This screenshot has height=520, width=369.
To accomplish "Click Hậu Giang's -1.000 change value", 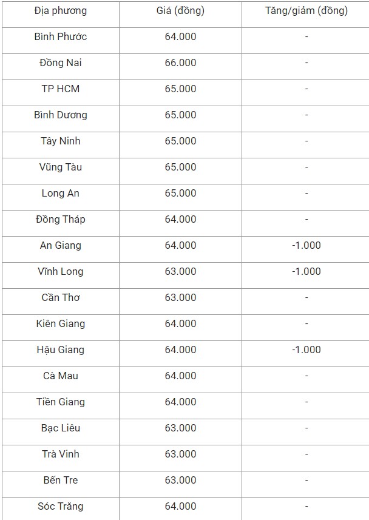I will click(x=306, y=350).
